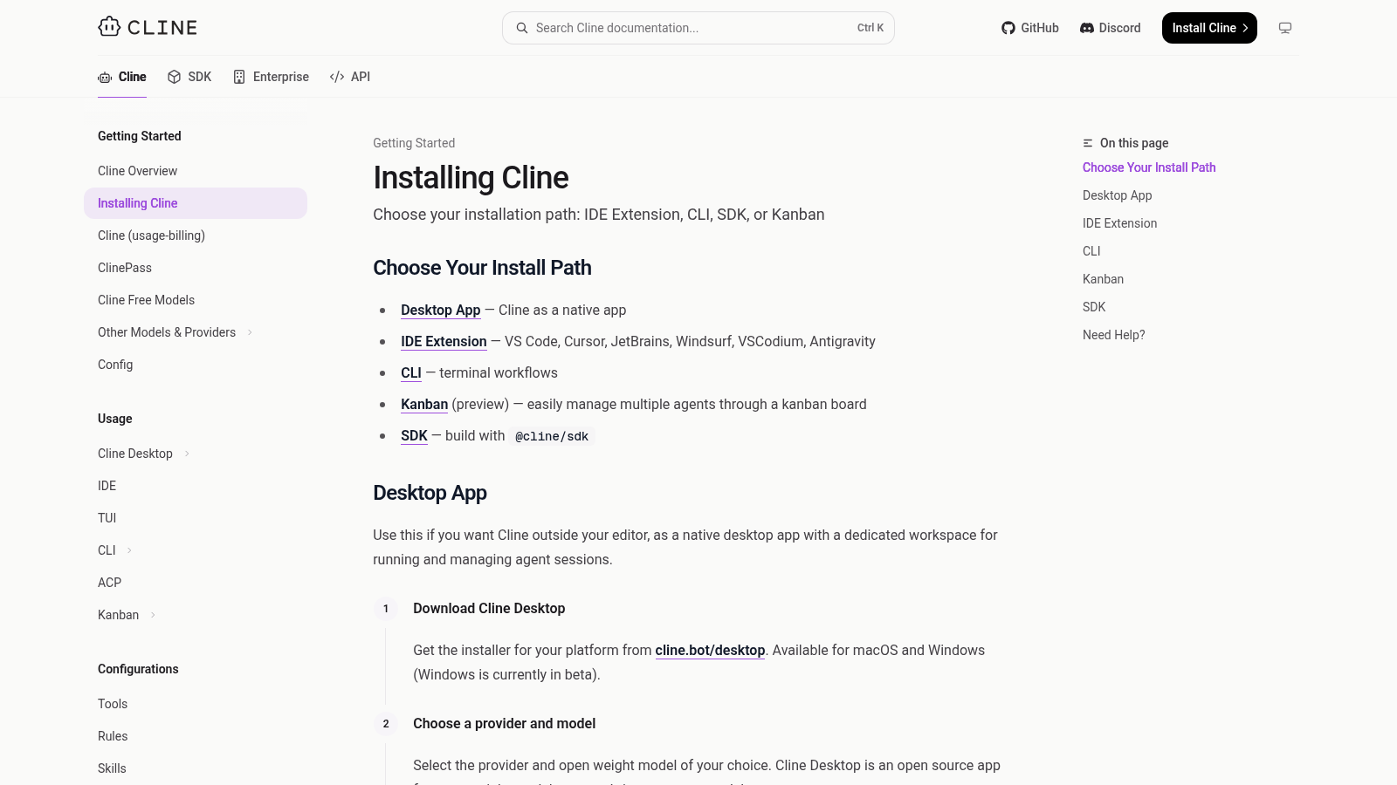This screenshot has width=1397, height=785.
Task: Open Cline Overview in sidebar
Action: tap(196, 171)
